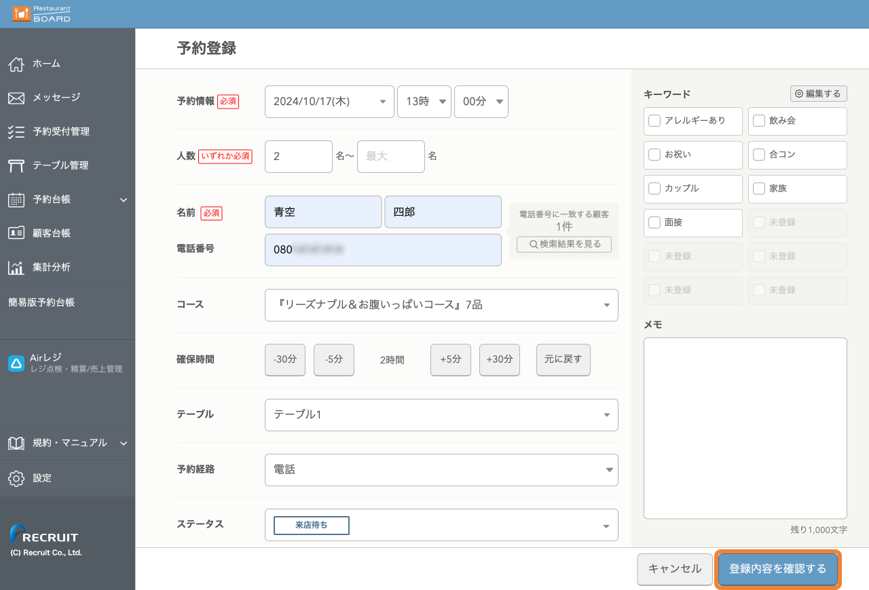The height and width of the screenshot is (590, 869).
Task: Check the アレルギーあり keyword checkbox
Action: tap(654, 121)
